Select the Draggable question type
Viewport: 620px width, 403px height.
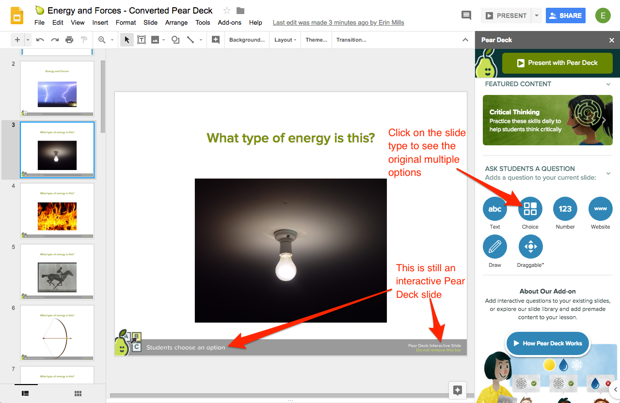(530, 247)
